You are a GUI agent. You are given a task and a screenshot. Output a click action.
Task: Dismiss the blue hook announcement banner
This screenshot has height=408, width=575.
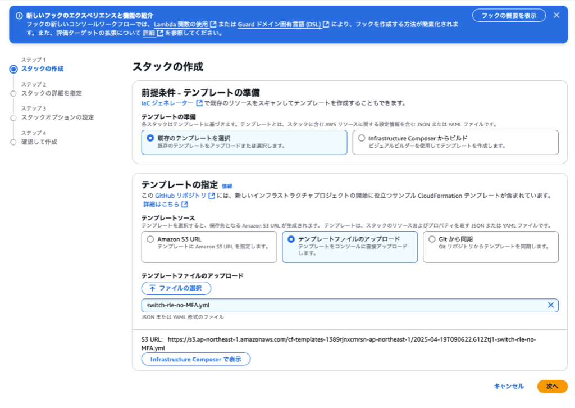[556, 15]
